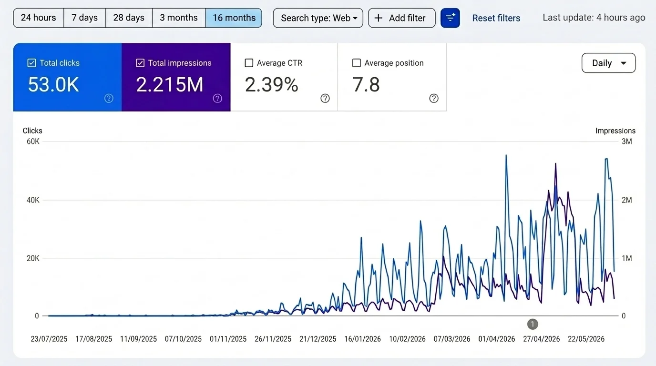Enable the Average position checkbox

(357, 63)
